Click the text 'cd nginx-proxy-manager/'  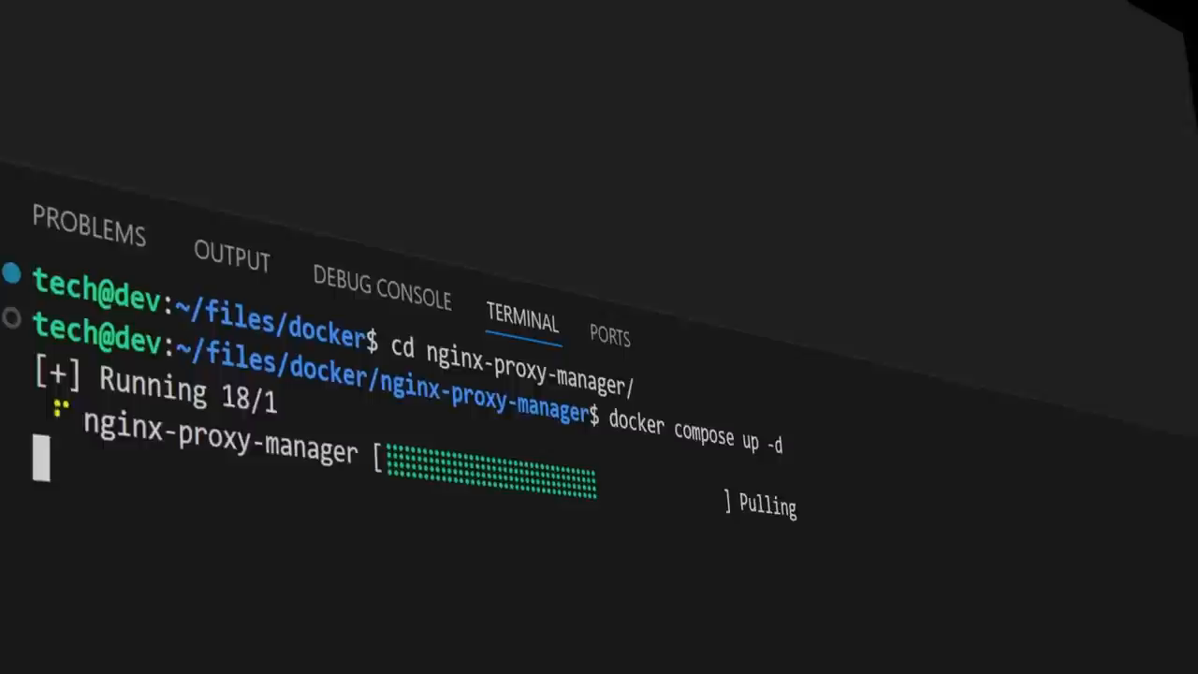[512, 366]
